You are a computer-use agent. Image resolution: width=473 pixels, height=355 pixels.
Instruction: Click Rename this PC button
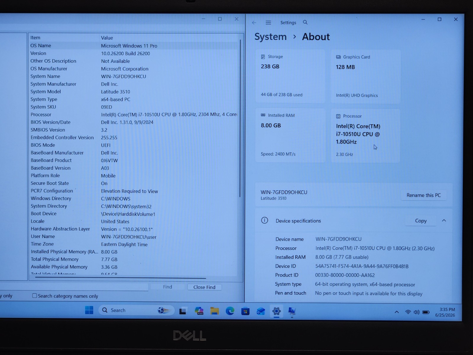pyautogui.click(x=423, y=195)
